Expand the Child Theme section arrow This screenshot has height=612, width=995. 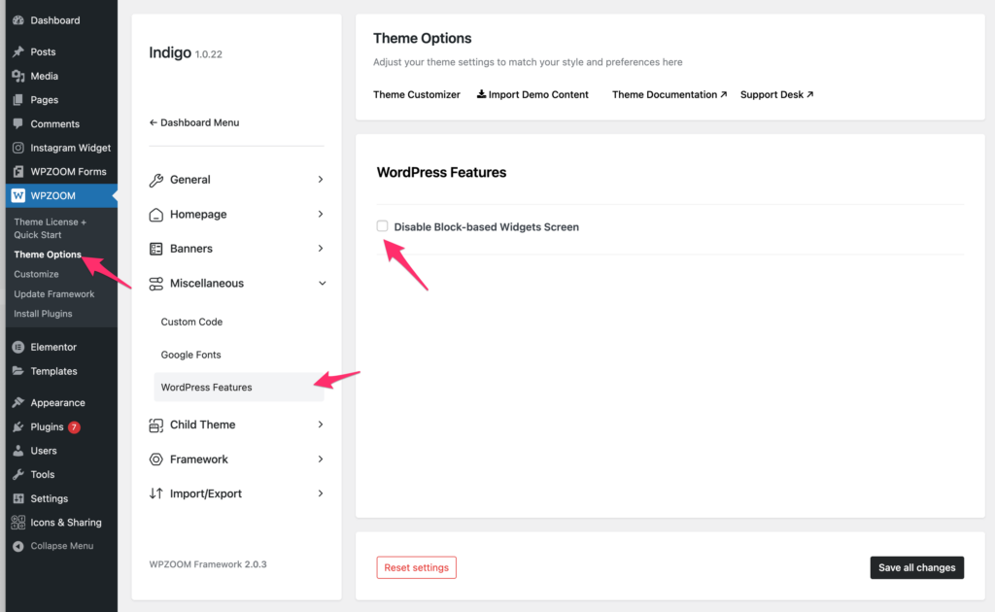tap(321, 425)
